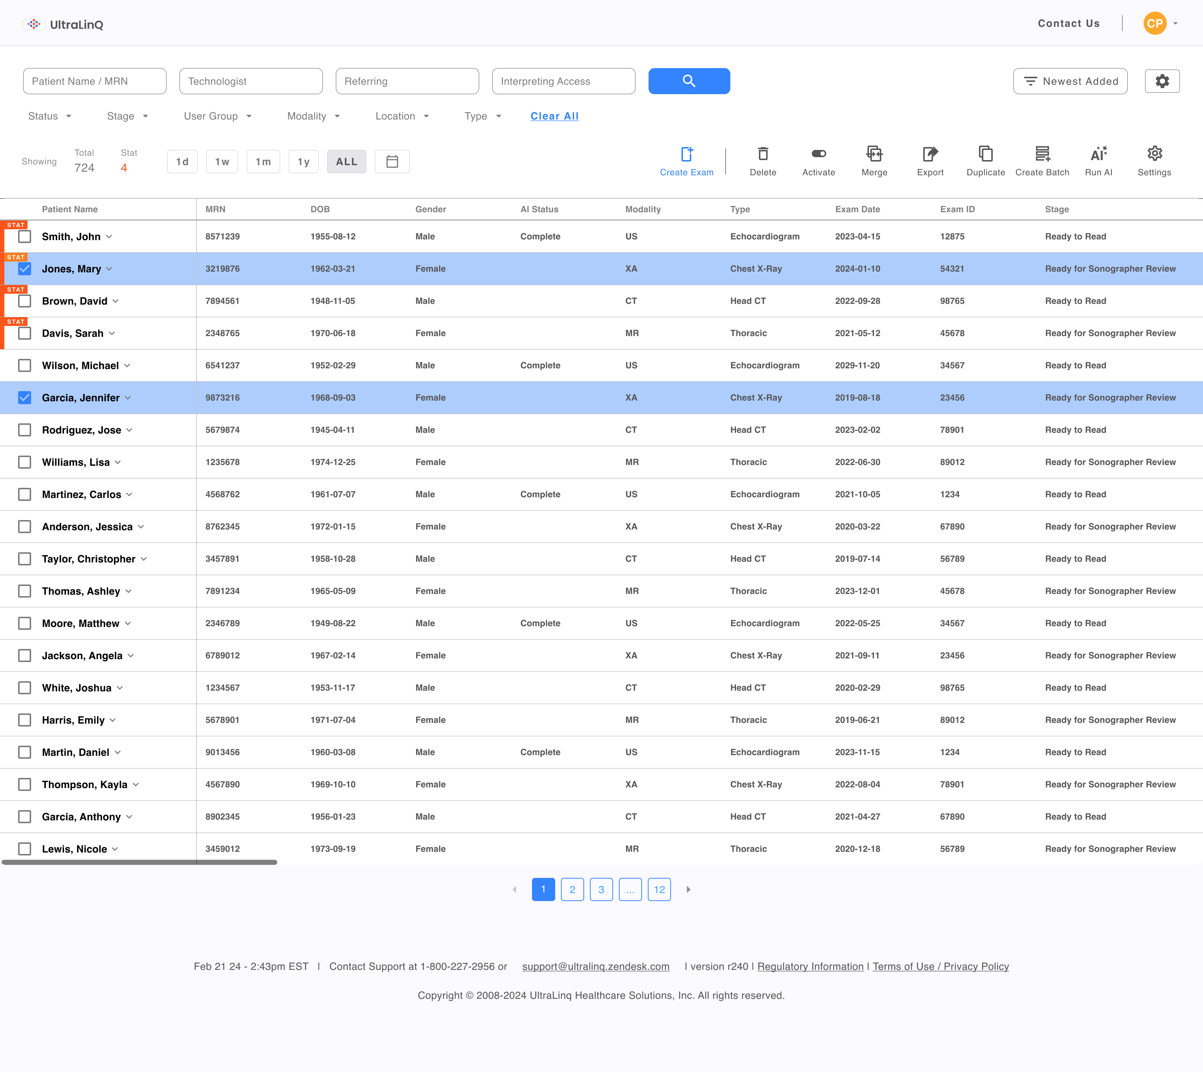Screen dimensions: 1203x1072
Task: Uncheck Jones, Mary's row checkbox
Action: 24,269
